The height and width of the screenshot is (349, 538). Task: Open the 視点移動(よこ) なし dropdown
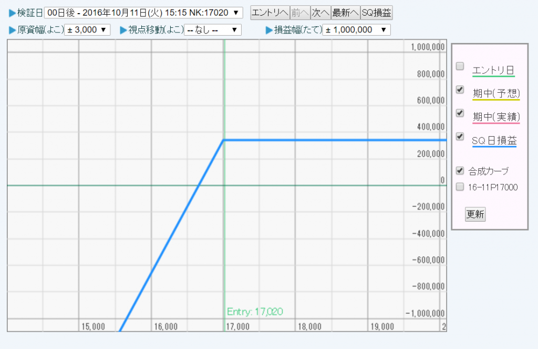[213, 30]
